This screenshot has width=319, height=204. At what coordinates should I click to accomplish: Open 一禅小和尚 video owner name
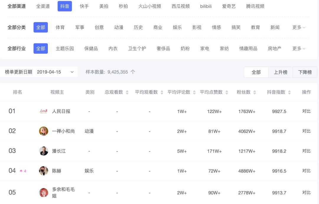pos(63,131)
